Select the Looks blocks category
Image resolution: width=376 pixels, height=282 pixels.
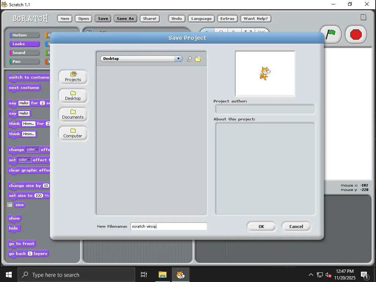click(25, 44)
